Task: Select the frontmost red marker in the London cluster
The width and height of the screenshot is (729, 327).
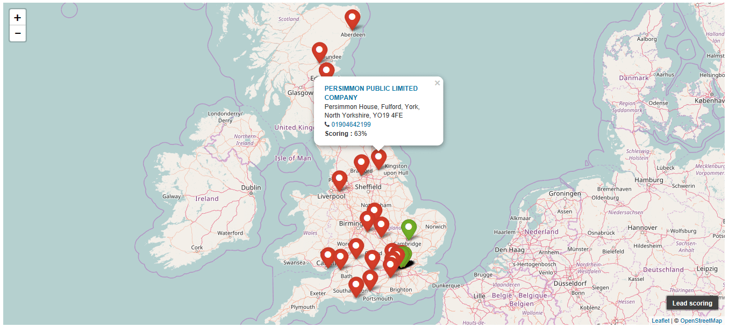Action: coord(390,267)
